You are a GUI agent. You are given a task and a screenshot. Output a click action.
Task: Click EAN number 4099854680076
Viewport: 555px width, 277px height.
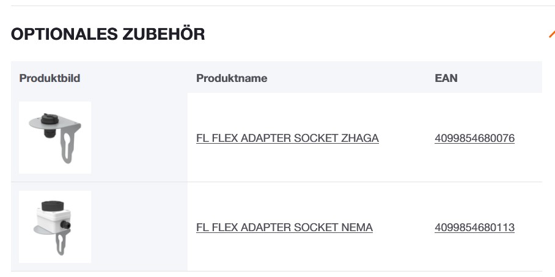[x=474, y=138]
